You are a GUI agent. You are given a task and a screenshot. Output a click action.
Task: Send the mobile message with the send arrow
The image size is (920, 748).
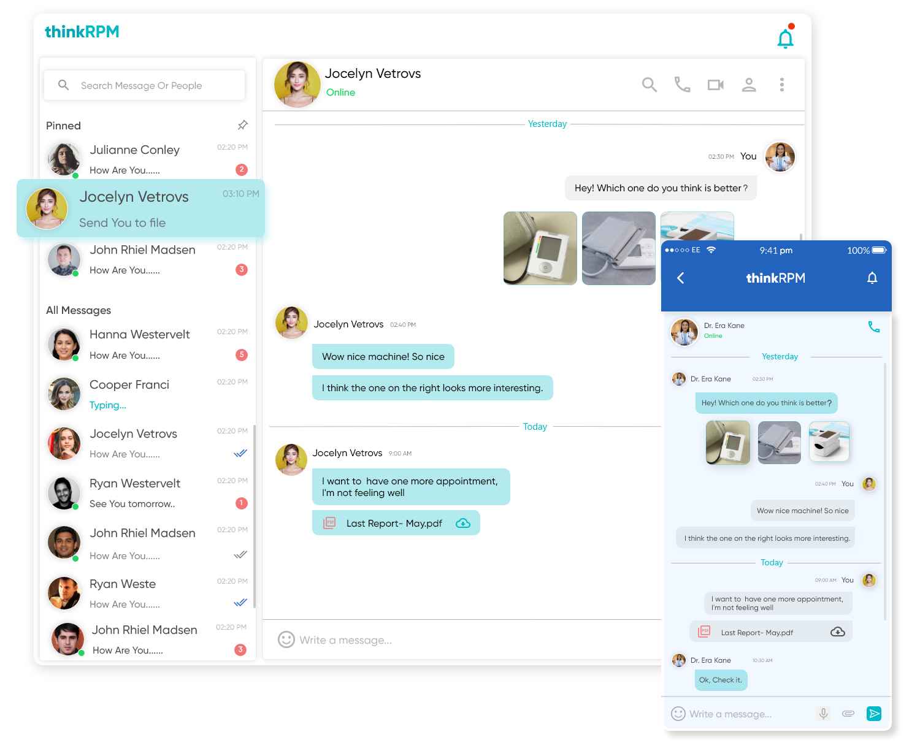coord(875,714)
